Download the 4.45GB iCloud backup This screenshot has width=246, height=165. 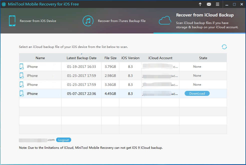[x=197, y=94]
